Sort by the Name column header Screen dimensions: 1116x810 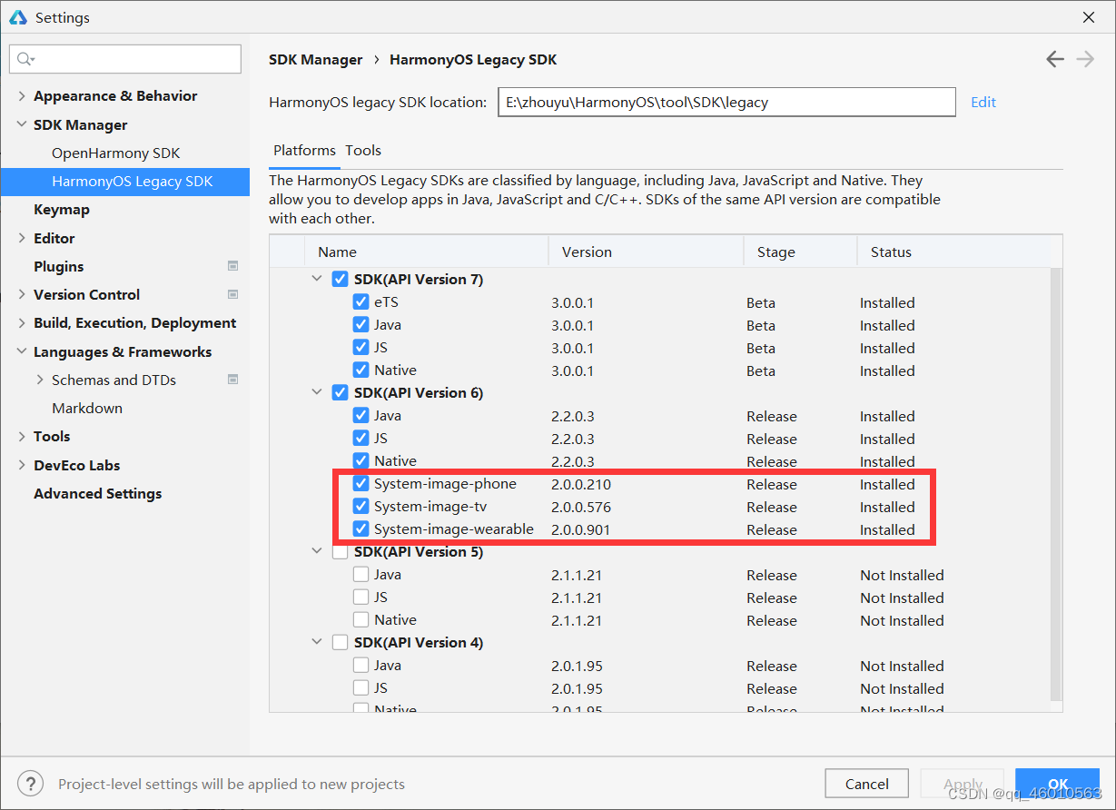427,252
